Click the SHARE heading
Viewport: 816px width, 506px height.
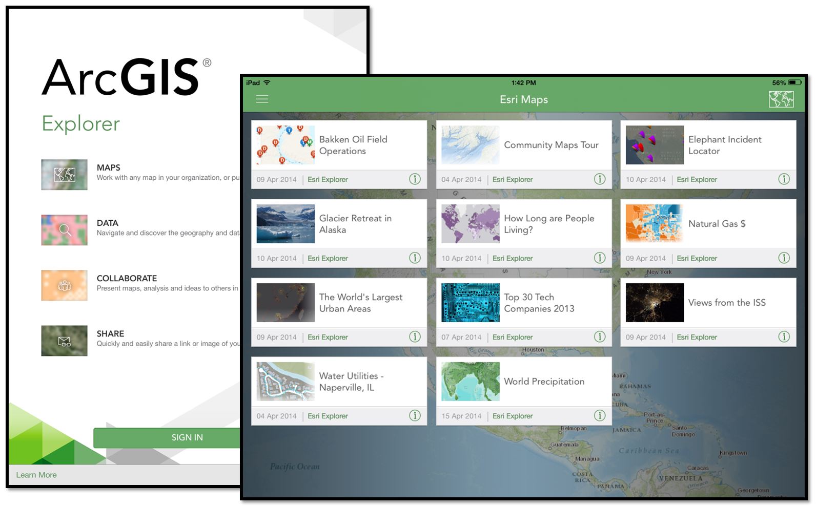[x=111, y=333]
